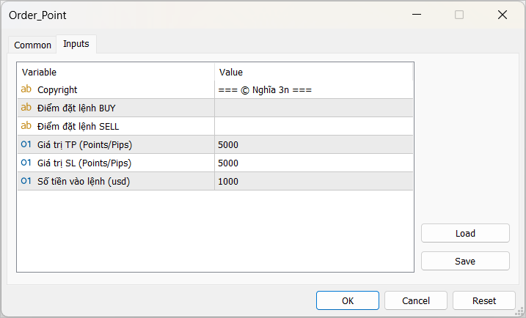526x318 pixels.
Task: Confirm the dialog with OK
Action: [x=348, y=300]
